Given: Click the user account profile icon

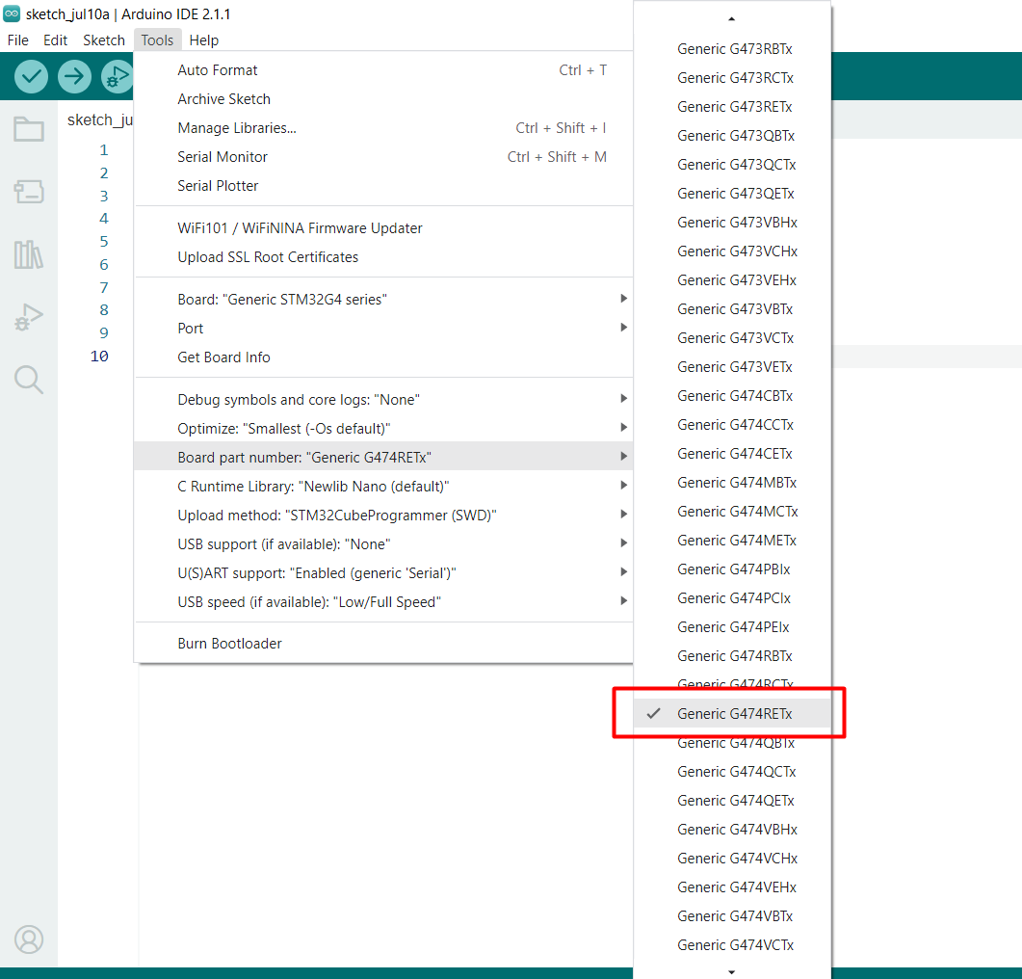Looking at the screenshot, I should click(x=29, y=939).
